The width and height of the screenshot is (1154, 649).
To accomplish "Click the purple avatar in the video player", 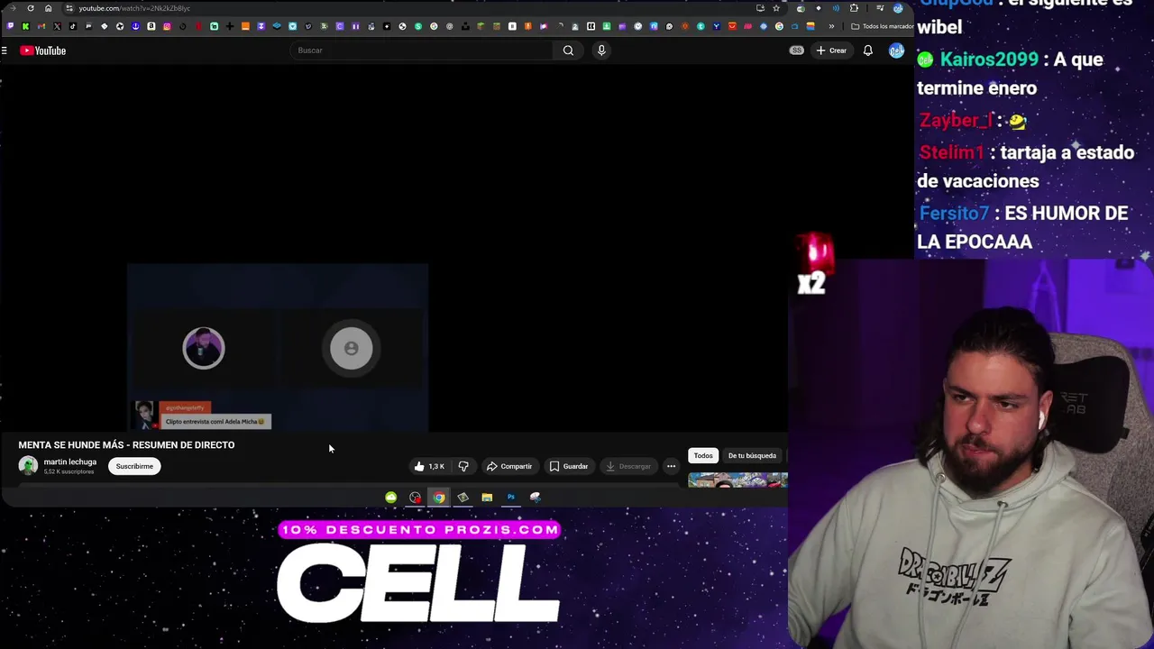I will (x=204, y=348).
